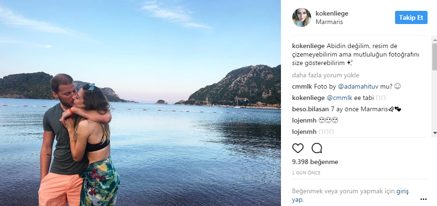Viewport: 437px width, 206px height.
Task: Click the comments scrollbar up arrow
Action: click(435, 39)
